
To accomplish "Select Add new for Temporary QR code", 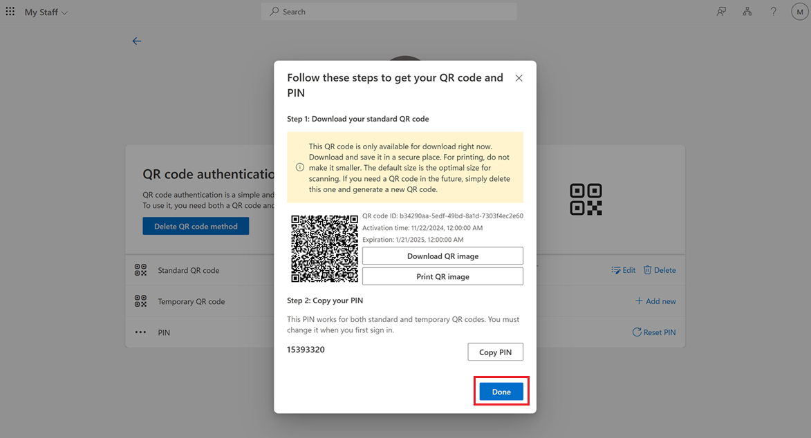I will (x=658, y=301).
